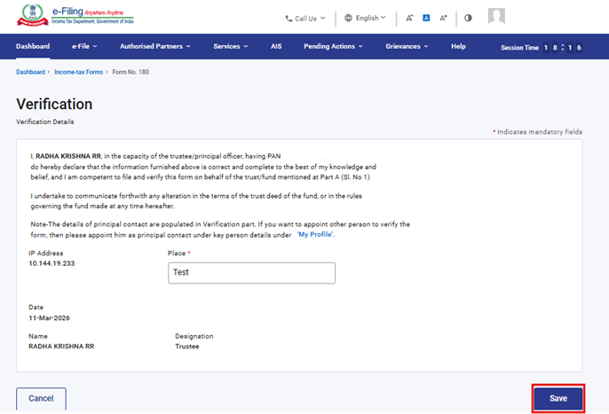Click the globe language icon
The width and height of the screenshot is (609, 414).
pyautogui.click(x=348, y=18)
